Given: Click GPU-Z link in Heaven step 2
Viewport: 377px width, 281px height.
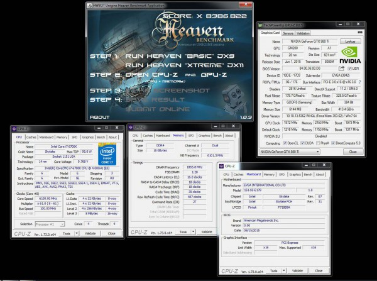Looking at the screenshot, I should [214, 75].
